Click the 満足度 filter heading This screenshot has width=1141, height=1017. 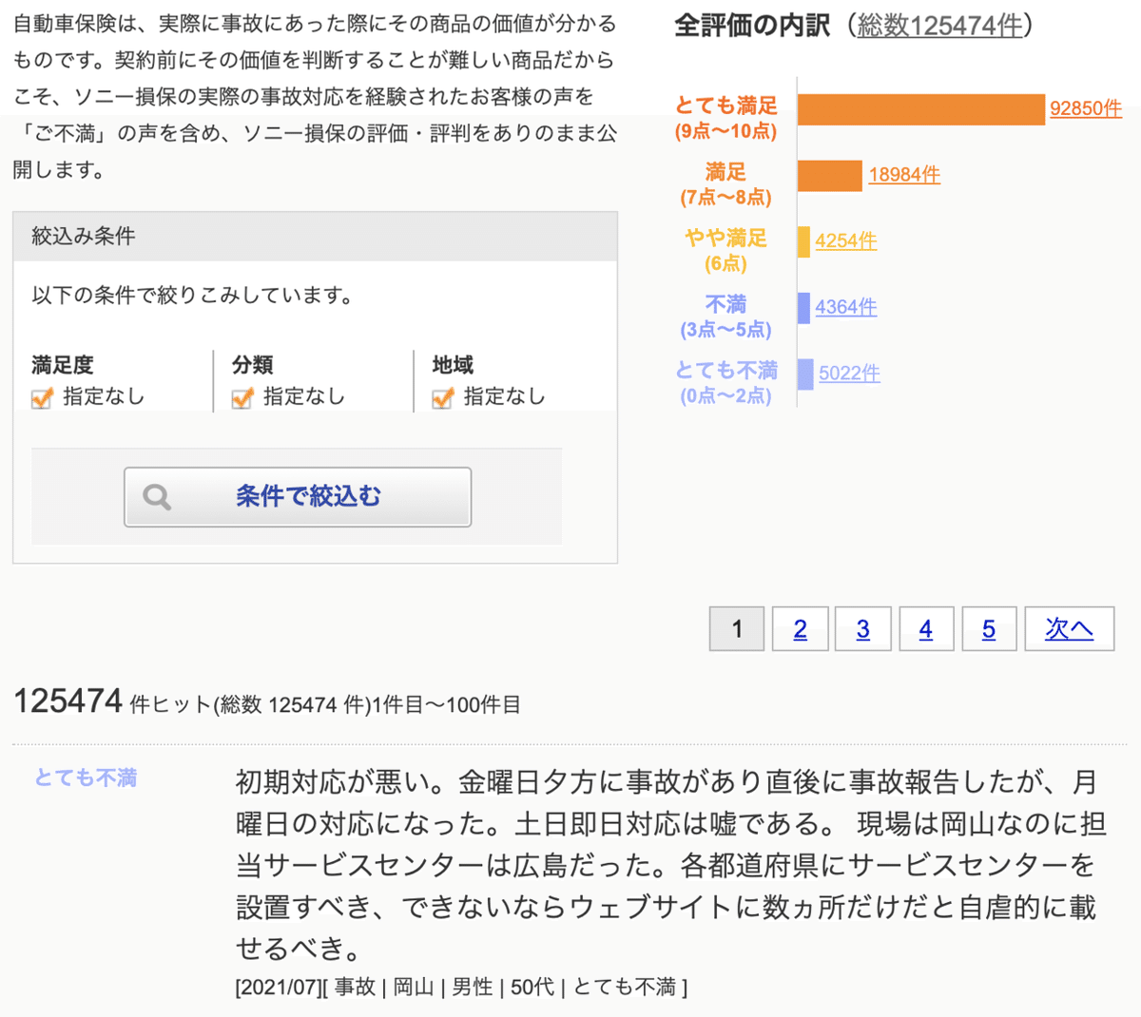click(x=63, y=365)
